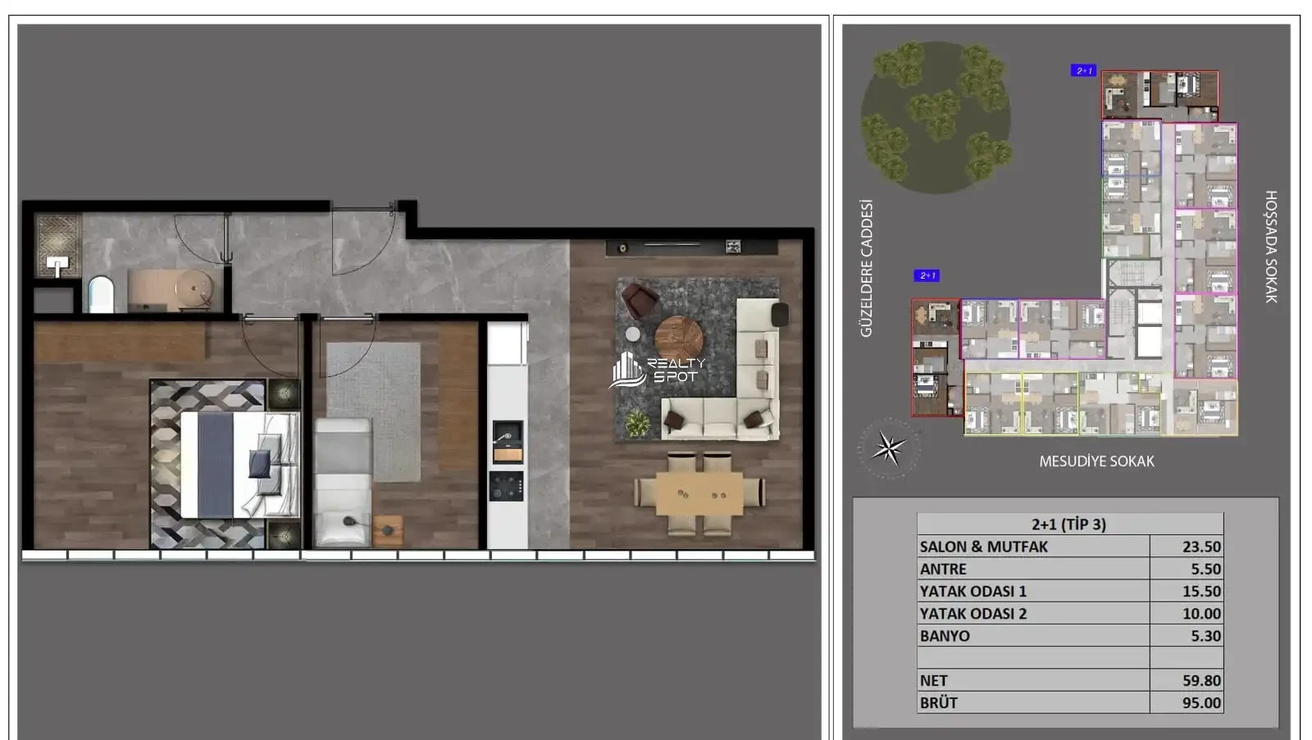Select the "BANYO" row label
This screenshot has width=1312, height=740.
[x=945, y=635]
